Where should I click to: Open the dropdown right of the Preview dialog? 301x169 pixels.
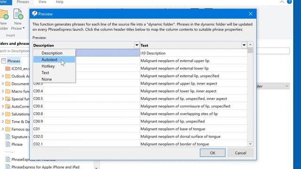click(286, 86)
